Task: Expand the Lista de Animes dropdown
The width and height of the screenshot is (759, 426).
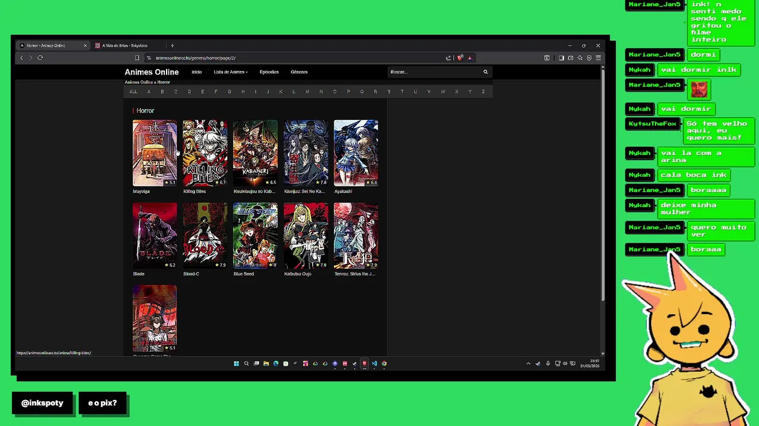Action: 231,72
